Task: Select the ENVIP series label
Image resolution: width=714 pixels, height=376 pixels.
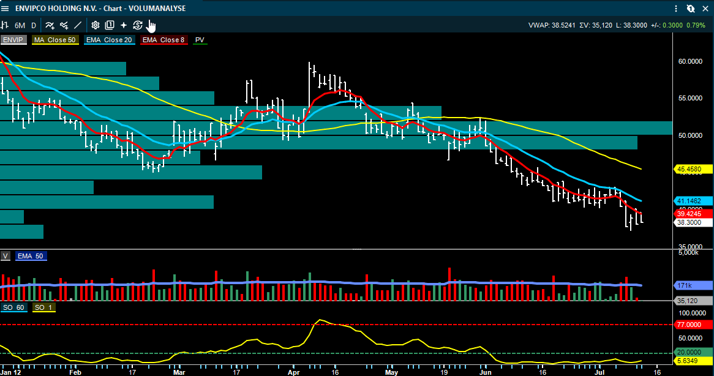Action: click(x=13, y=40)
